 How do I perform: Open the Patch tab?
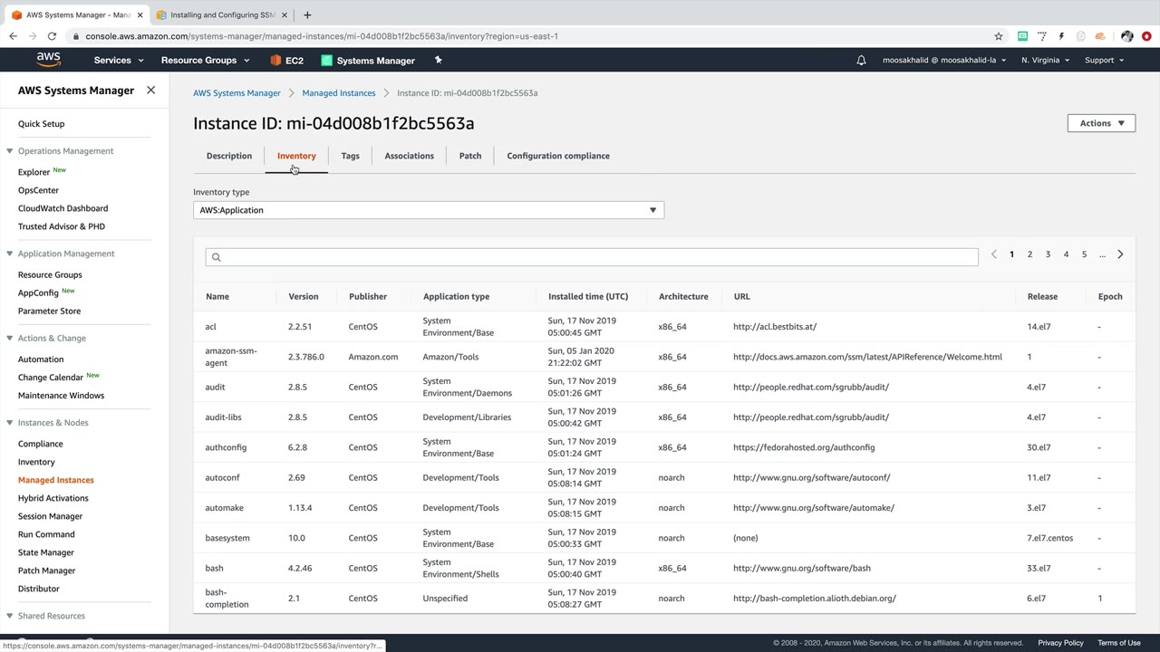click(470, 156)
